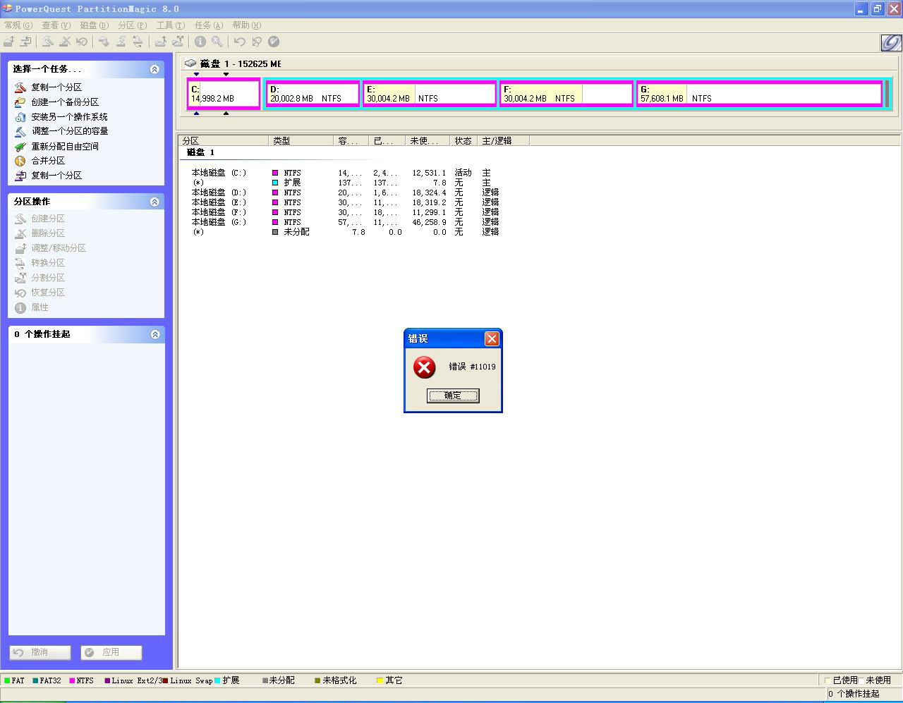This screenshot has height=703, width=903.
Task: Launch the 重新分配自由空间 task
Action: (65, 147)
